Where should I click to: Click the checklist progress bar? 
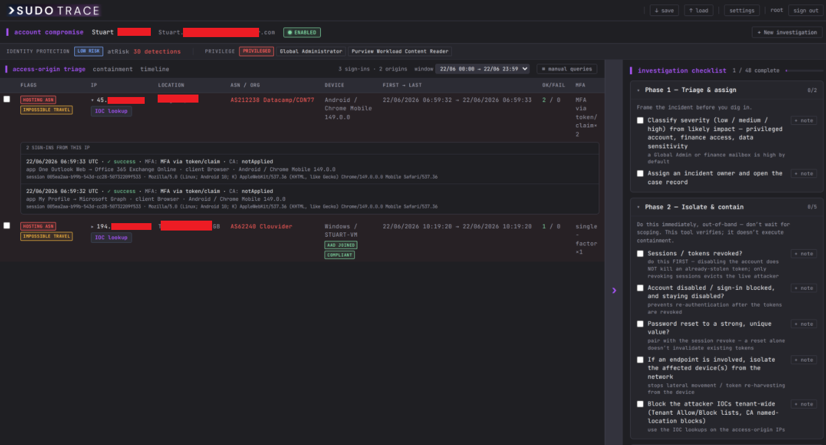click(804, 70)
